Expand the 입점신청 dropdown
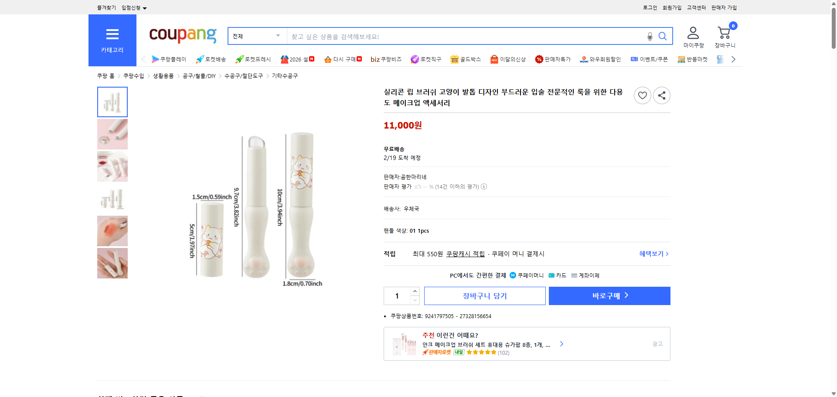Viewport: 837px width, 397px height. tap(133, 7)
